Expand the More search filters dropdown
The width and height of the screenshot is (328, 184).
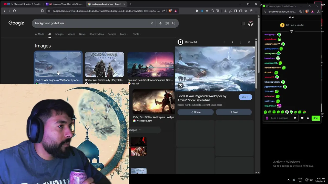pos(124,34)
